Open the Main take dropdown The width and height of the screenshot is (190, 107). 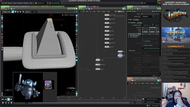click(150, 3)
